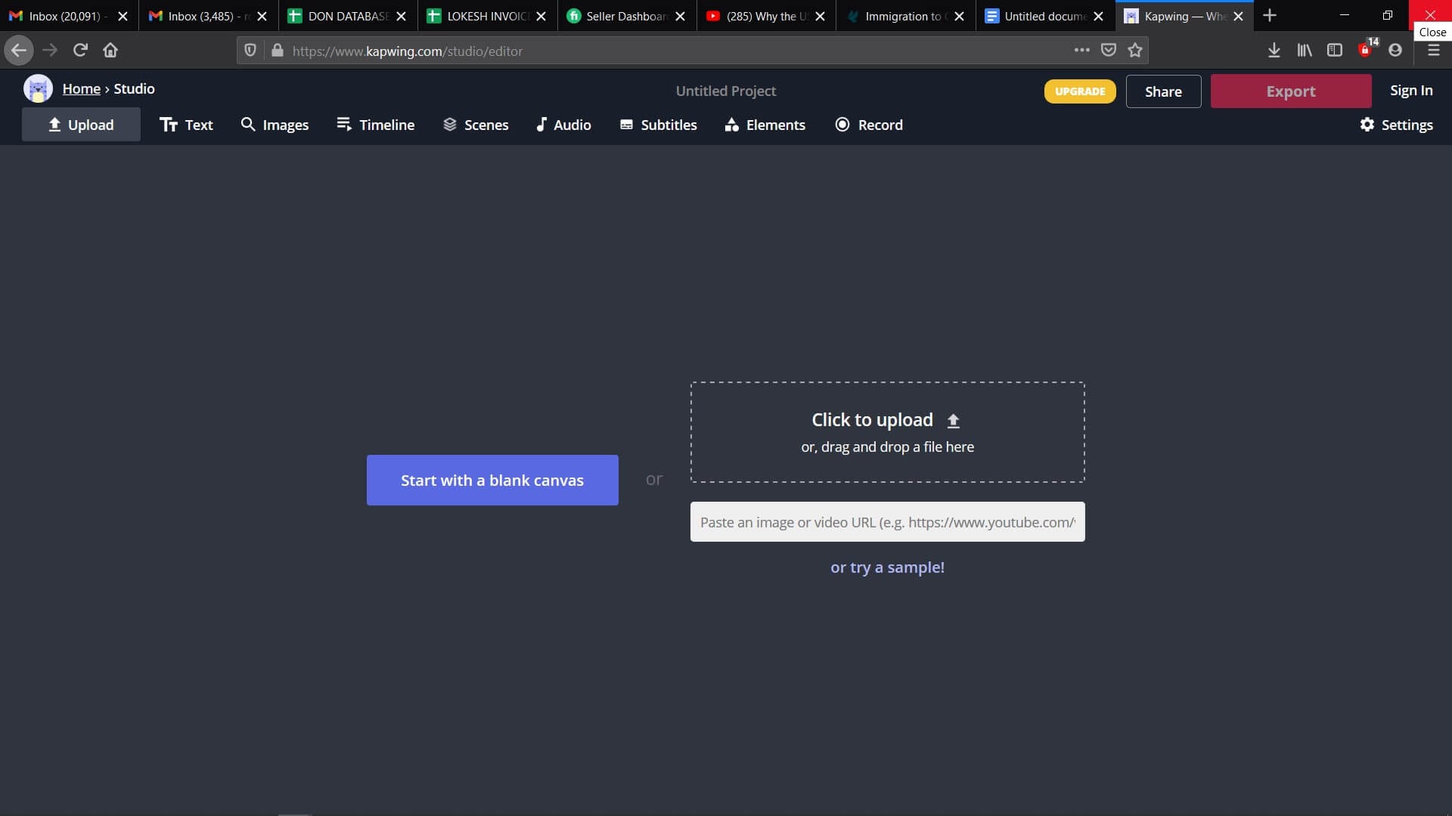
Task: Open the Scenes panel
Action: tap(476, 125)
